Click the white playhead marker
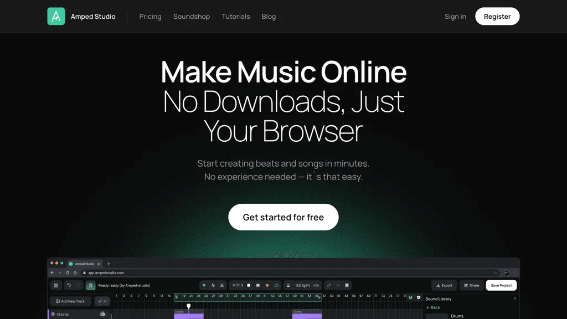Image resolution: width=567 pixels, height=319 pixels. click(188, 306)
